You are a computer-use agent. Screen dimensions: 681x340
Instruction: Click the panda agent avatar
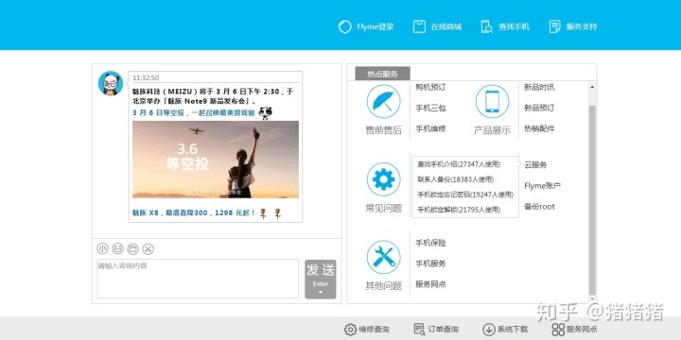click(111, 83)
